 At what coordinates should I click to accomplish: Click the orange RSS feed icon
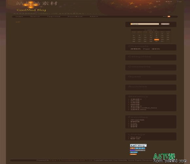[169, 16]
